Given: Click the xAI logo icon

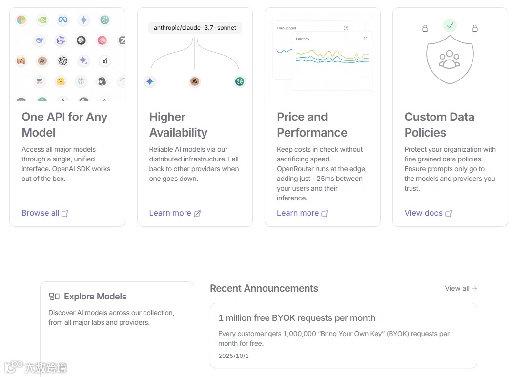Looking at the screenshot, I should coord(104,61).
